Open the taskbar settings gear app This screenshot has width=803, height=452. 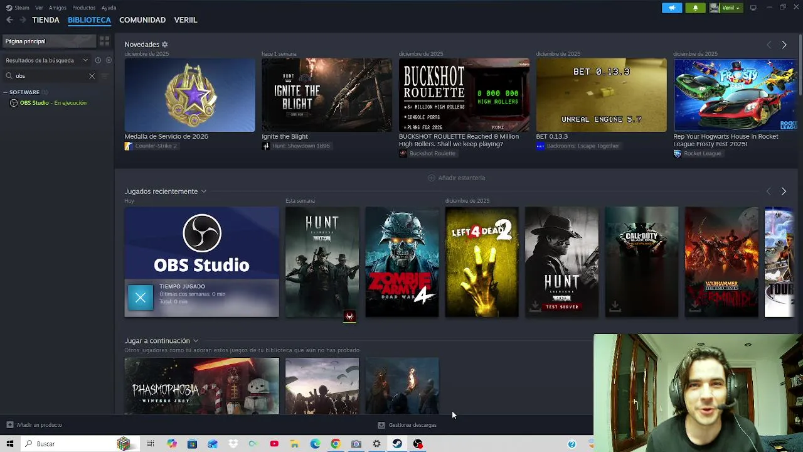click(376, 444)
